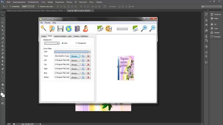
Task: Remove the Bottom side image
Action: coord(88,77)
